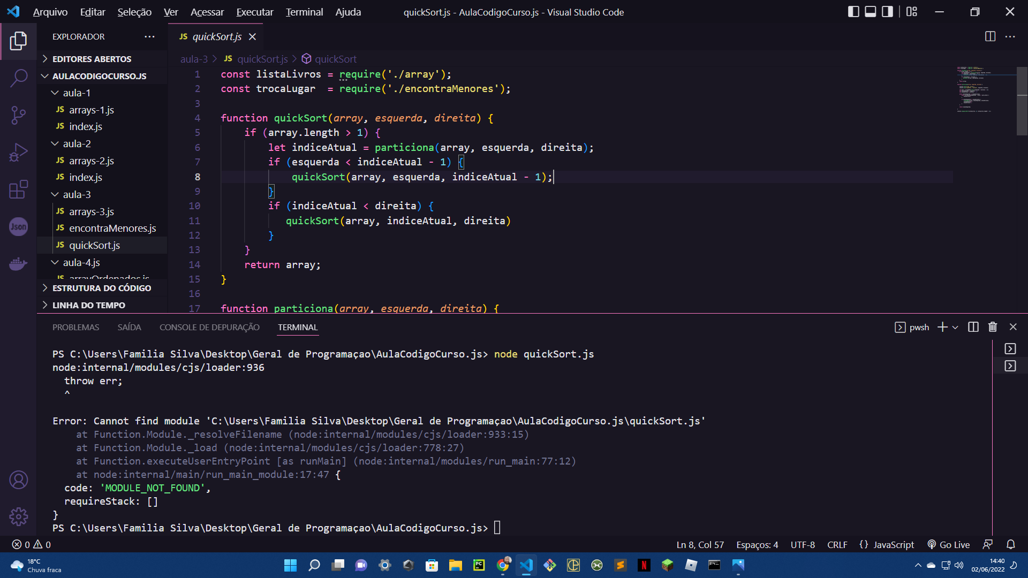Split the terminal
1028x578 pixels.
973,327
